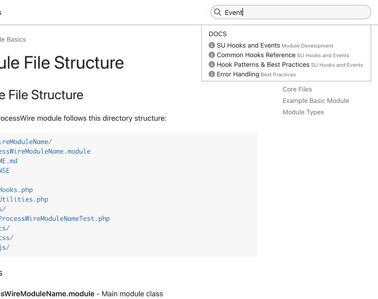Image resolution: width=378 pixels, height=299 pixels.
Task: Click the 'js/' line in code block
Action: pos(5,247)
